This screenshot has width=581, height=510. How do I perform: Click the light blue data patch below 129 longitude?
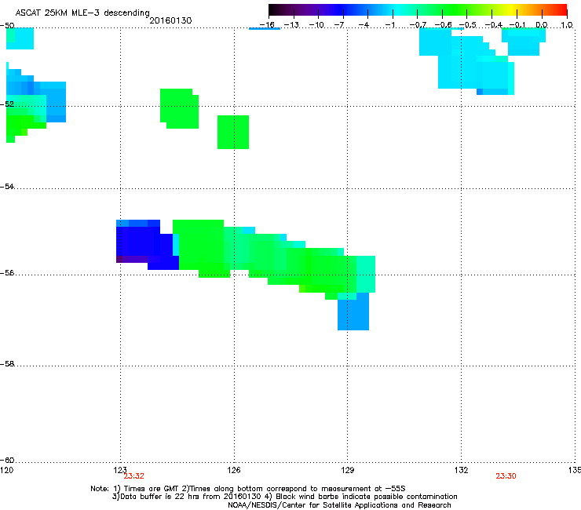pyautogui.click(x=353, y=311)
